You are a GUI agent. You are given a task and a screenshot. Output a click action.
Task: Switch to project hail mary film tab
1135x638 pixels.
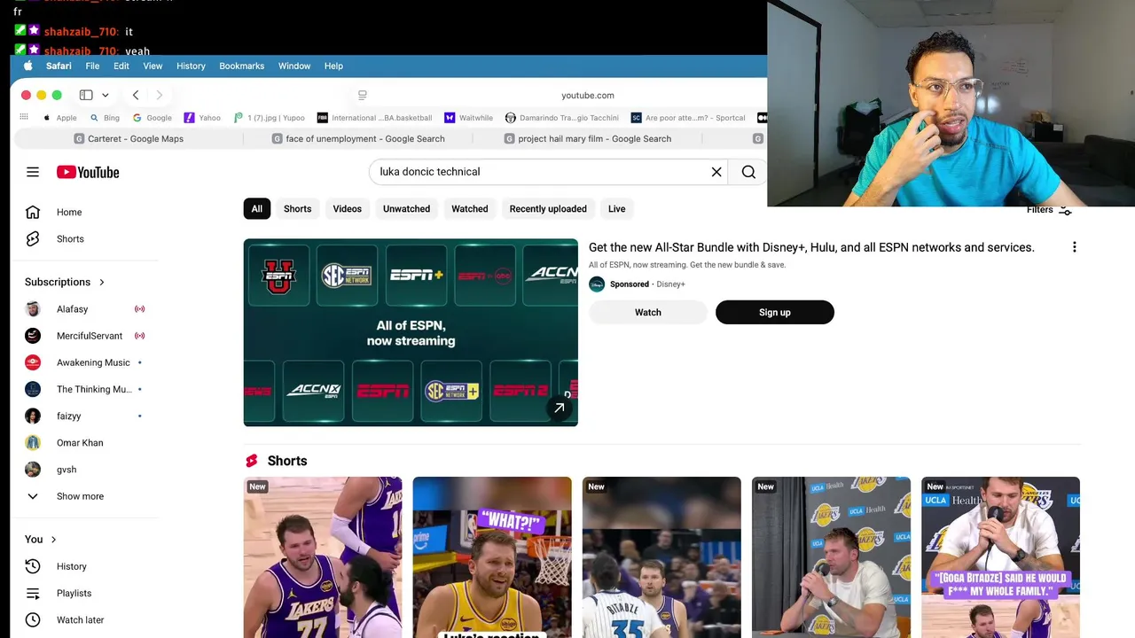pyautogui.click(x=587, y=138)
